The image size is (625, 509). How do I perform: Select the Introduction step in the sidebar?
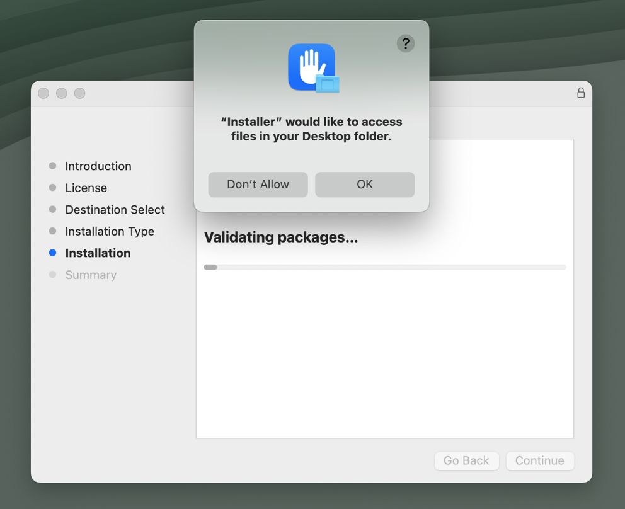click(x=98, y=166)
